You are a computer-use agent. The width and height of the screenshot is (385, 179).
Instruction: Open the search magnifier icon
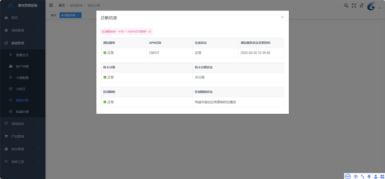click(346, 6)
